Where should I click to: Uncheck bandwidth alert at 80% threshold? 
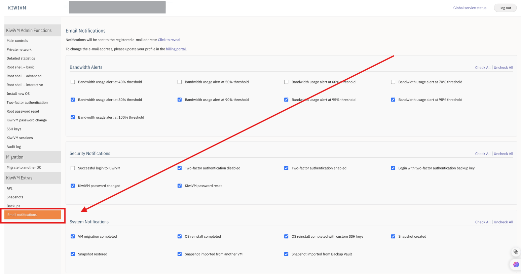tap(73, 100)
